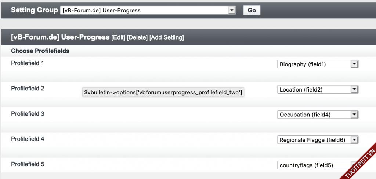376x179 pixels.
Task: Click the Profilefield 5 label
Action: tap(28, 164)
